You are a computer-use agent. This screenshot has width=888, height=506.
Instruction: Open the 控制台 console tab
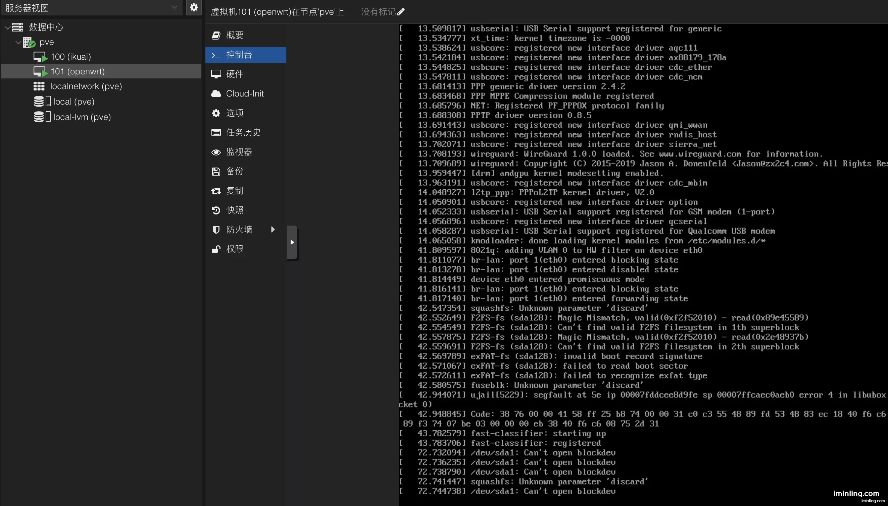tap(246, 55)
